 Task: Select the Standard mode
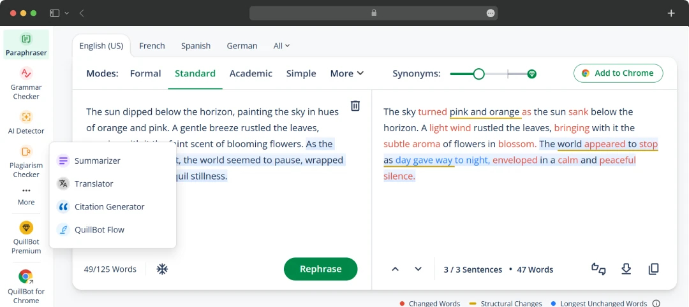pos(195,73)
